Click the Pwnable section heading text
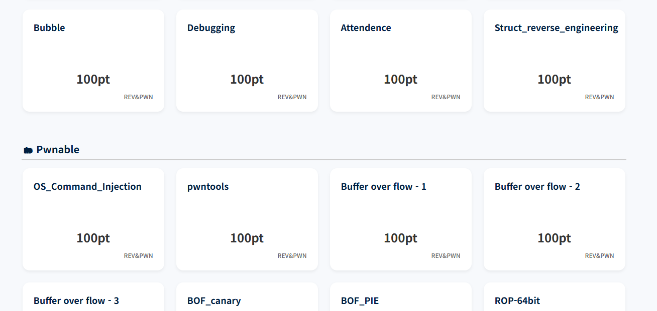Image resolution: width=657 pixels, height=311 pixels. click(58, 150)
